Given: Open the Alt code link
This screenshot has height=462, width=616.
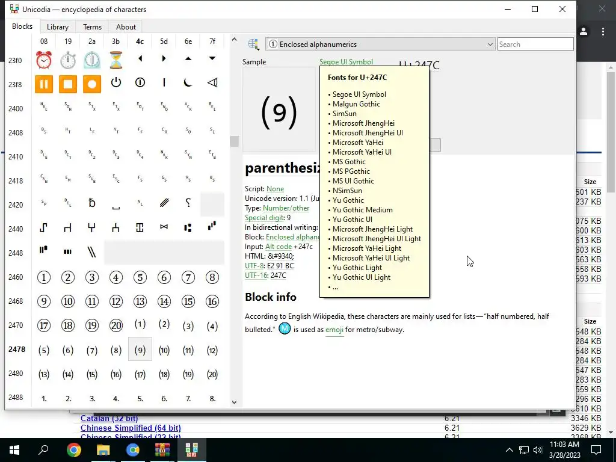Looking at the screenshot, I should coord(279,247).
